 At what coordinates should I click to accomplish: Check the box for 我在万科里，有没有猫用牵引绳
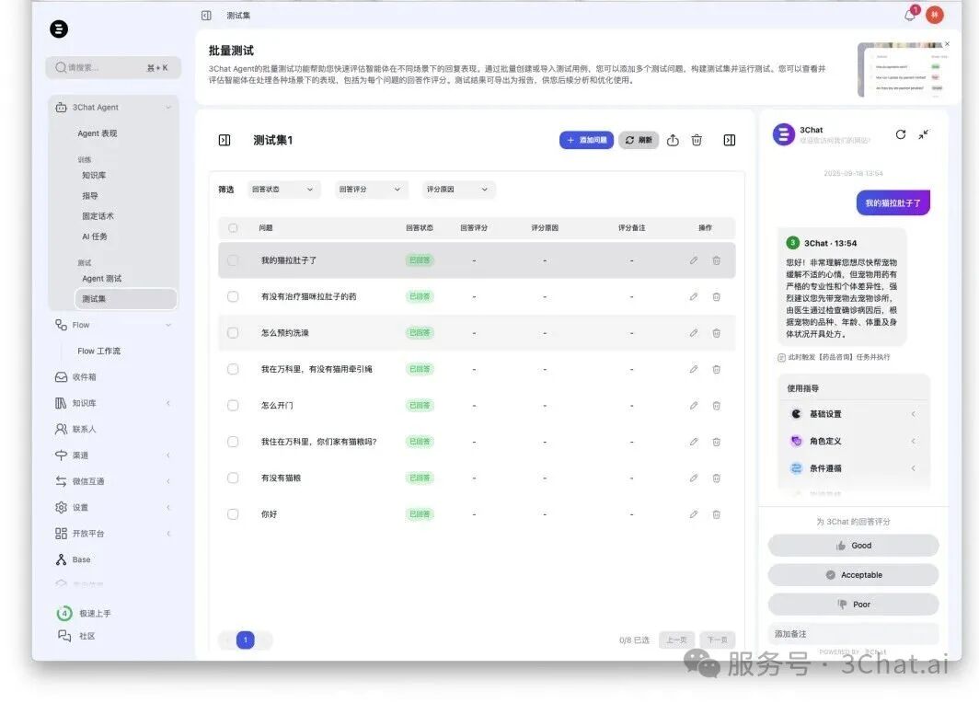click(x=233, y=369)
